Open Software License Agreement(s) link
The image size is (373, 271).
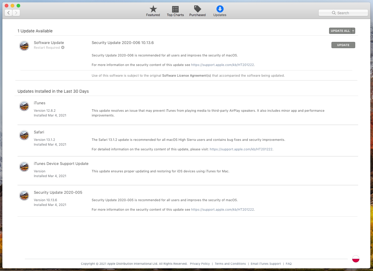click(x=187, y=75)
